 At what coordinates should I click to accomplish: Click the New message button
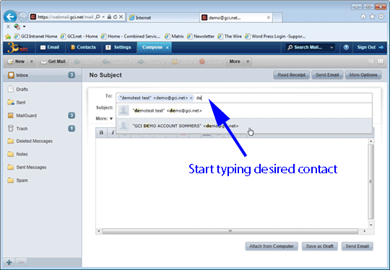coord(17,61)
